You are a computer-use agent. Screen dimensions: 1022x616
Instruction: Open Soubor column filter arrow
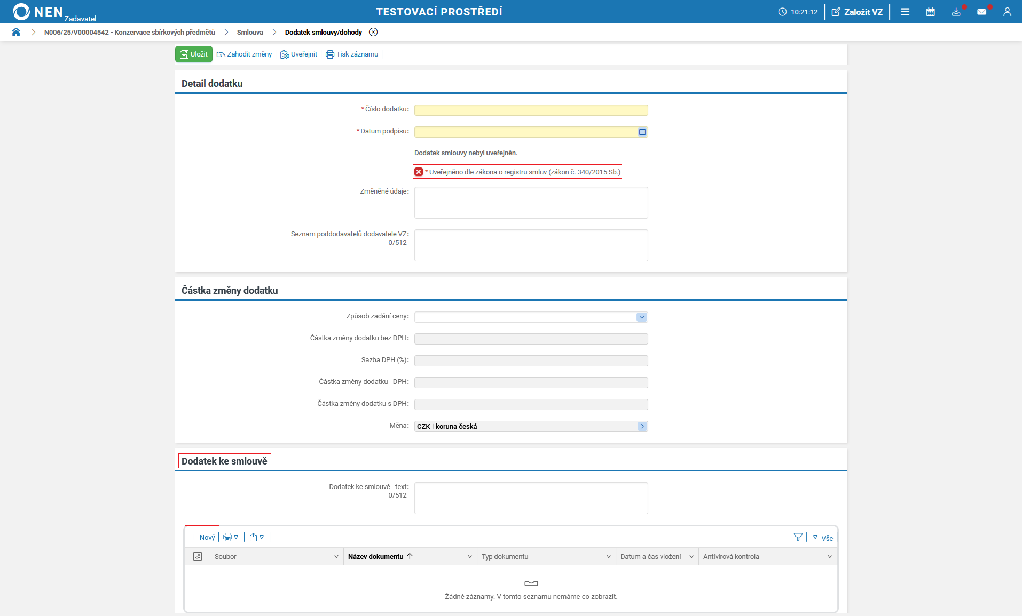(336, 556)
